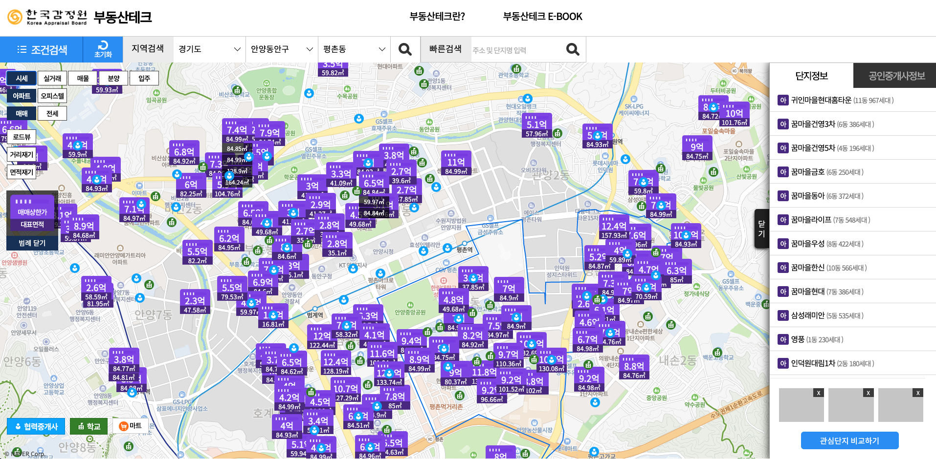Viewport: 936px width, 459px height.
Task: Open 꿈마을라이프 complex entry
Action: (853, 220)
